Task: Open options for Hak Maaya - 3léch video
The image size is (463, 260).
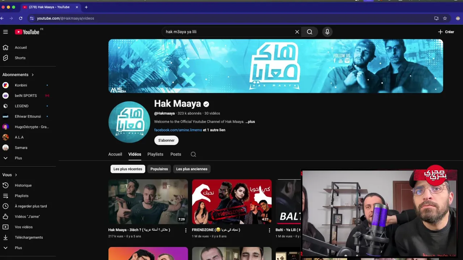Action: click(186, 230)
